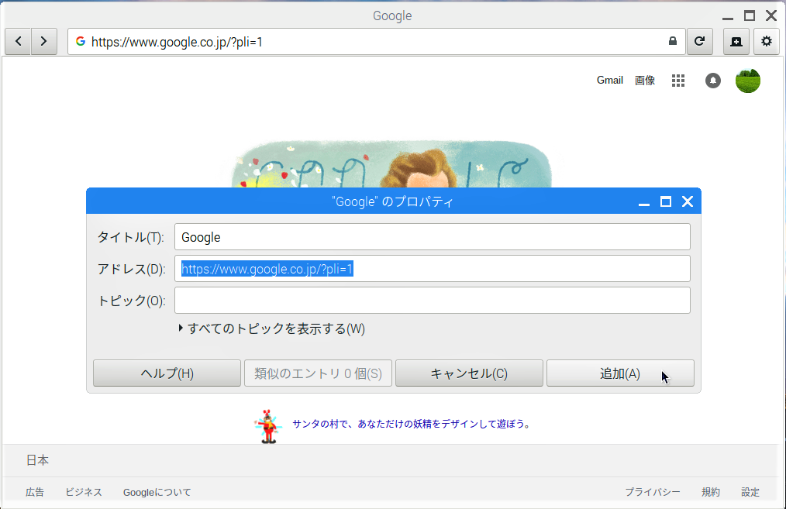
Task: Click the Google favicon in address bar
Action: coord(80,42)
